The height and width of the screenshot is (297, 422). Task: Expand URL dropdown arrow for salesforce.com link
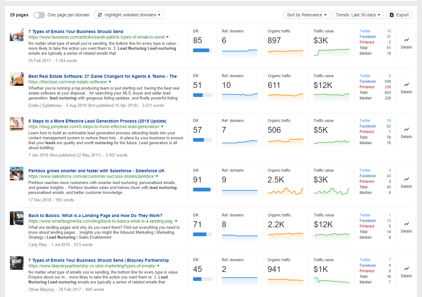point(157,177)
